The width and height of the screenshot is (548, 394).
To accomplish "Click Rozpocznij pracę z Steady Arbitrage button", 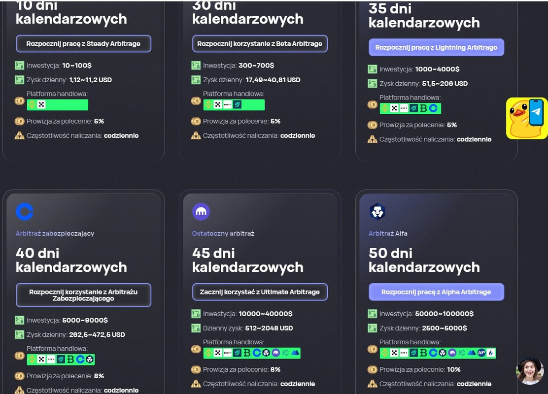I will 83,44.
